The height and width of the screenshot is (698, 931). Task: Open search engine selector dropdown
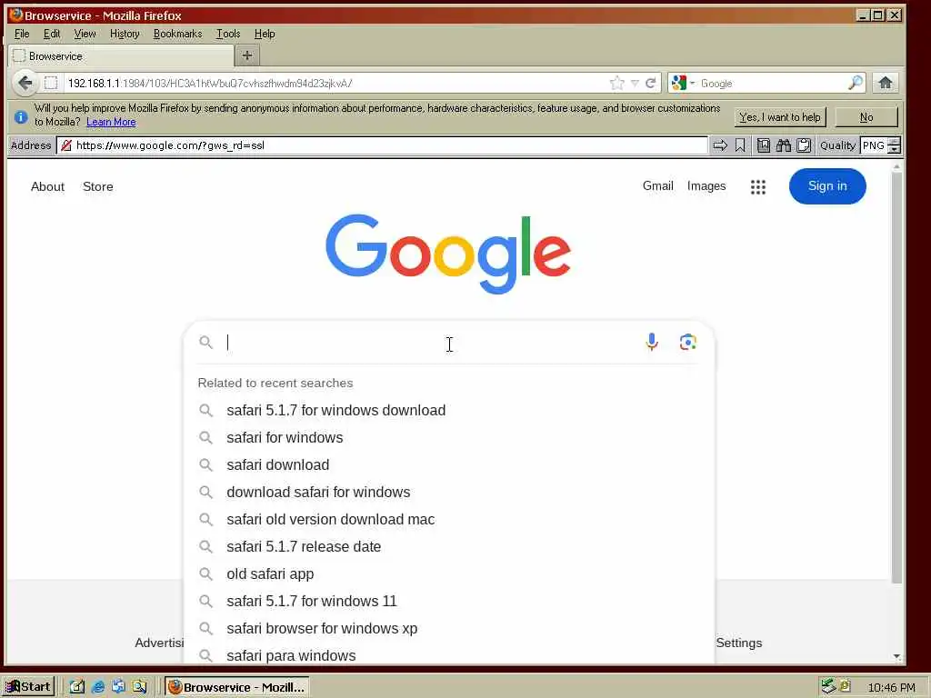(x=683, y=83)
